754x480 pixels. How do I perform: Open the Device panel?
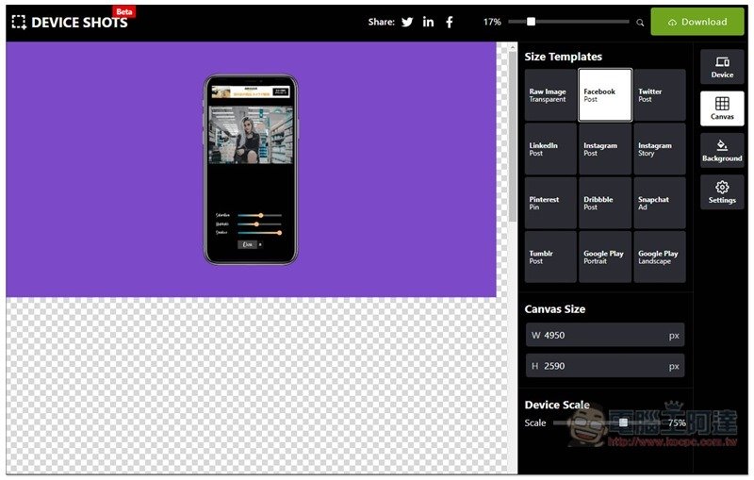[722, 67]
